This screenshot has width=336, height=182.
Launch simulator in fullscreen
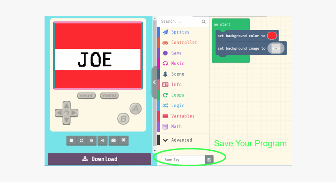pyautogui.click(x=123, y=141)
